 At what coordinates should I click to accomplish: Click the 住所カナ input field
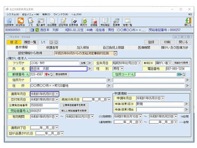(x=68, y=80)
